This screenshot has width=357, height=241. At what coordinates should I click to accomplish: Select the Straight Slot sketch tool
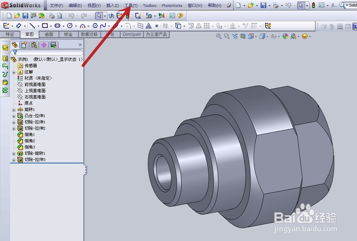57,26
